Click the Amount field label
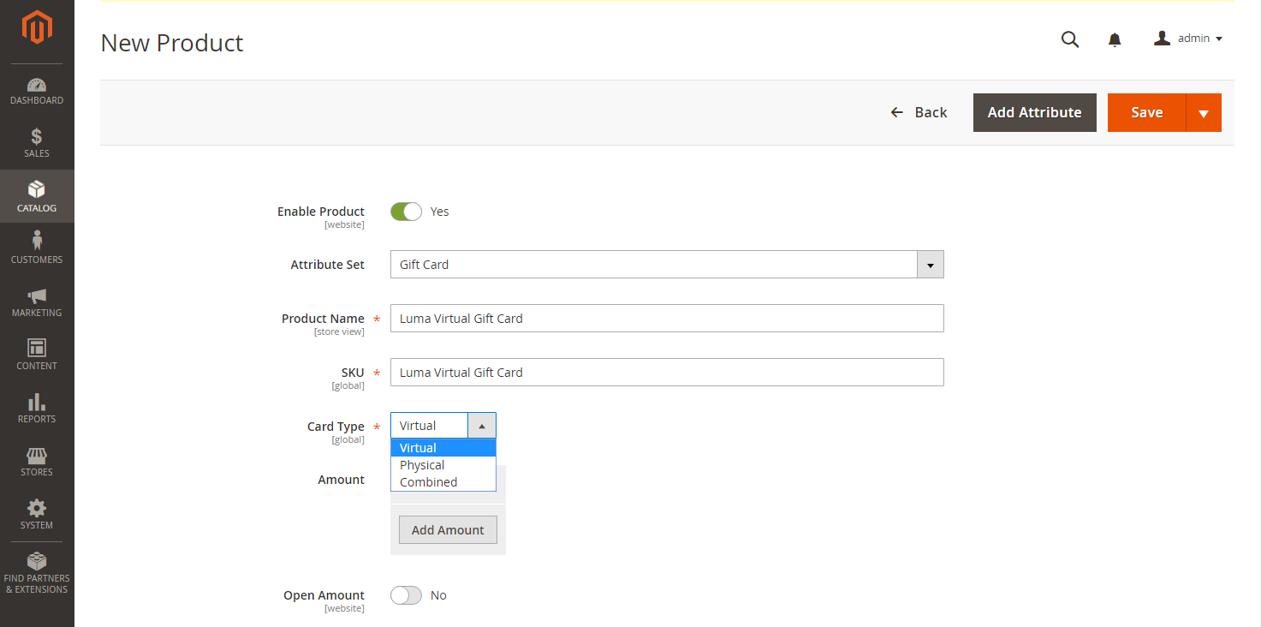Image resolution: width=1261 pixels, height=627 pixels. pos(341,480)
